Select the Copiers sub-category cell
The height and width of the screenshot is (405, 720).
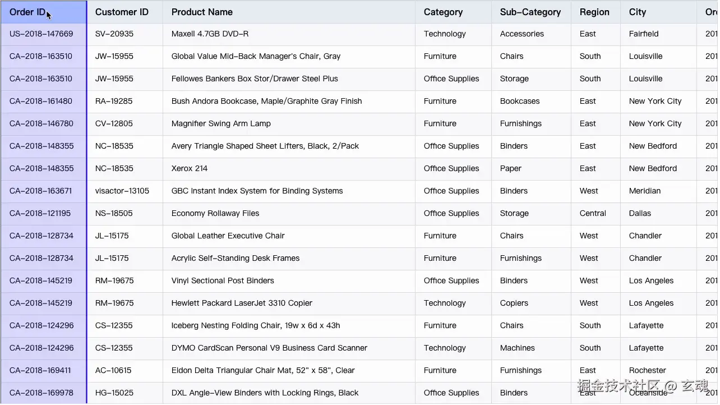click(514, 303)
